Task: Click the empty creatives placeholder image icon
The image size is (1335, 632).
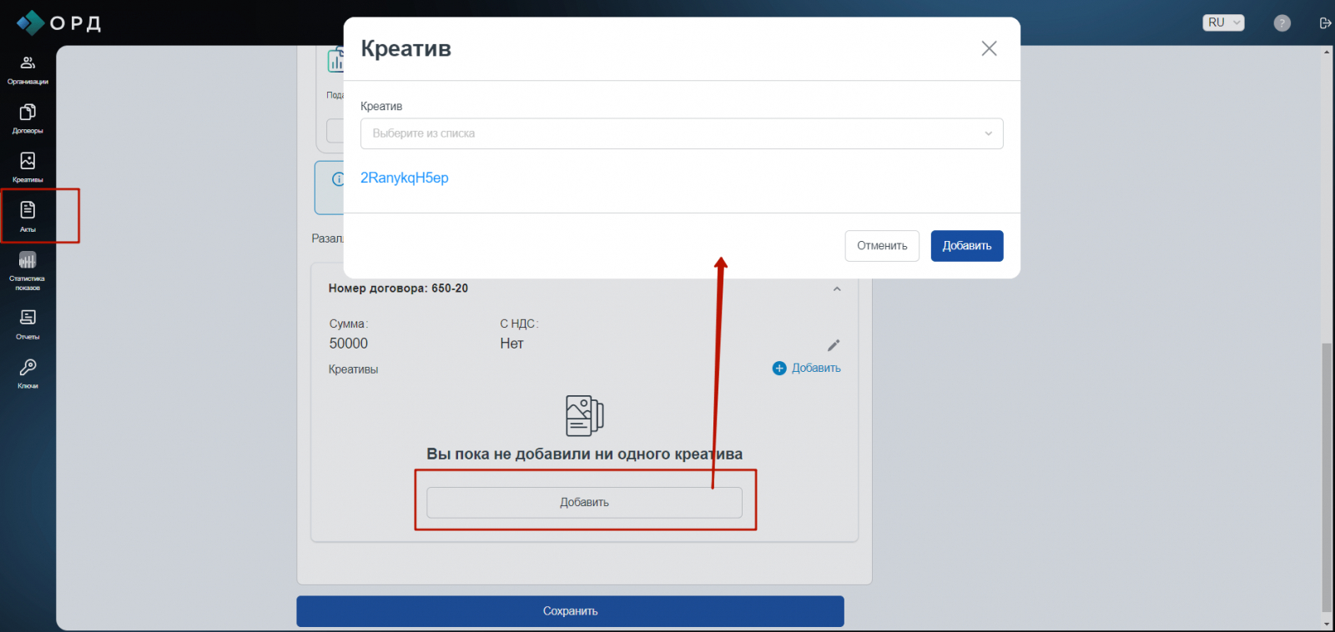Action: tap(584, 415)
